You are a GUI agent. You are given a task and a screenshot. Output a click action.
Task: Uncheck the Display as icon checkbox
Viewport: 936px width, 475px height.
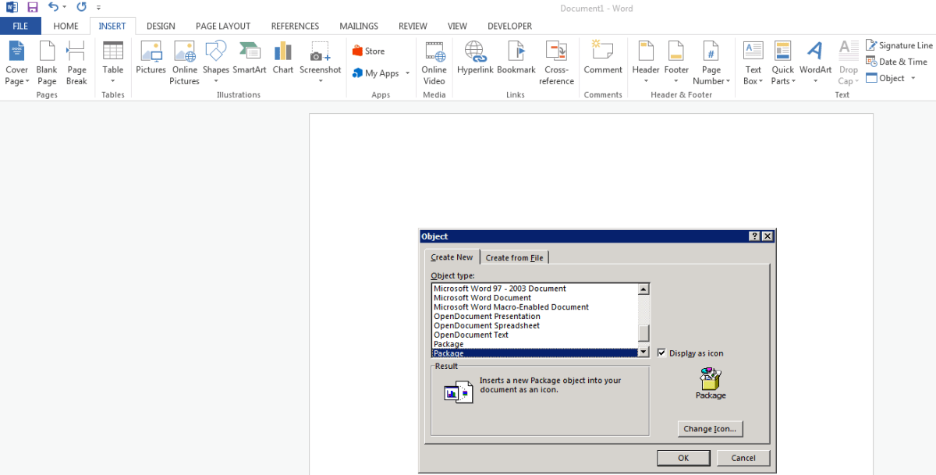click(661, 353)
